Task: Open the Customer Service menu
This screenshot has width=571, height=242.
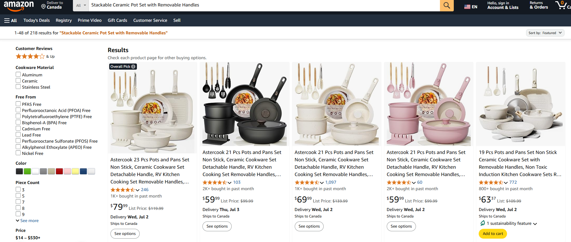Action: pos(150,20)
